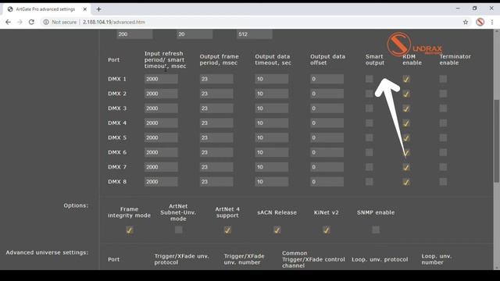The width and height of the screenshot is (500, 281).
Task: Click the top field containing 200
Action: pyautogui.click(x=134, y=34)
